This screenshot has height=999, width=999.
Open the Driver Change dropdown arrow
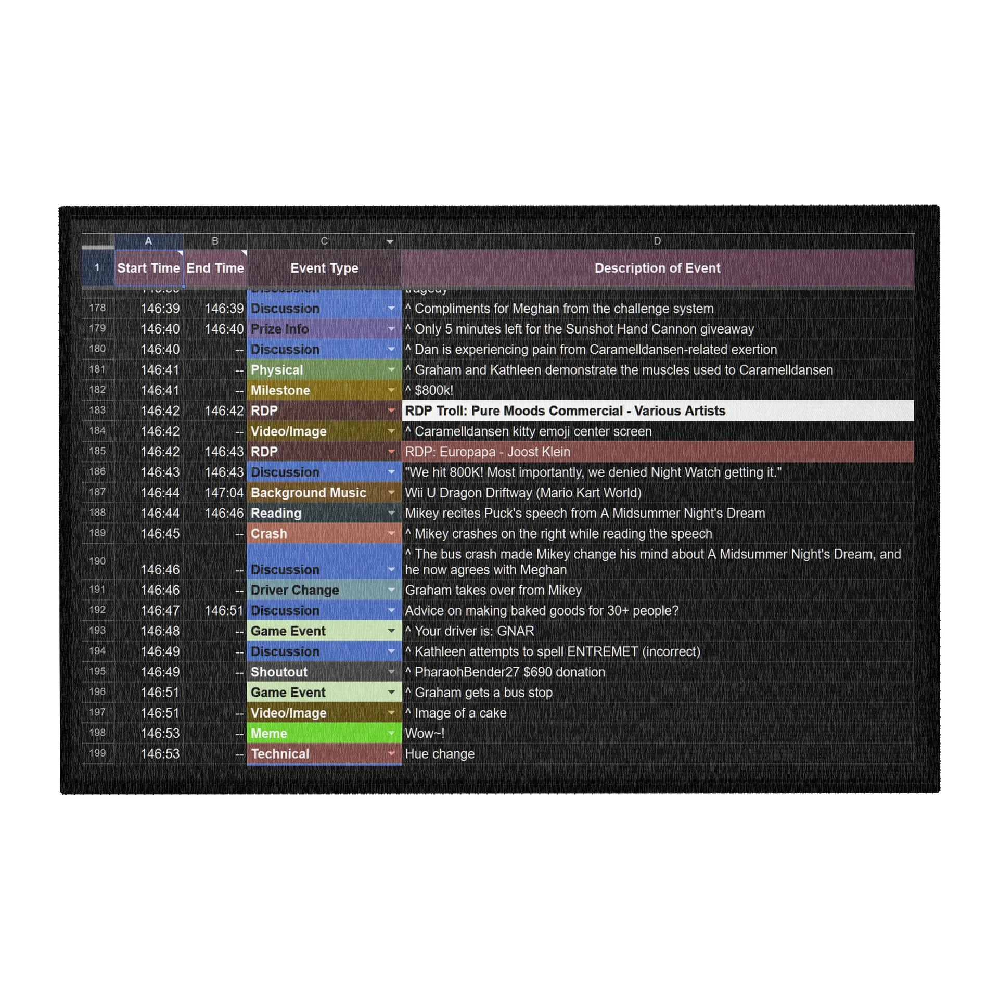tap(391, 590)
